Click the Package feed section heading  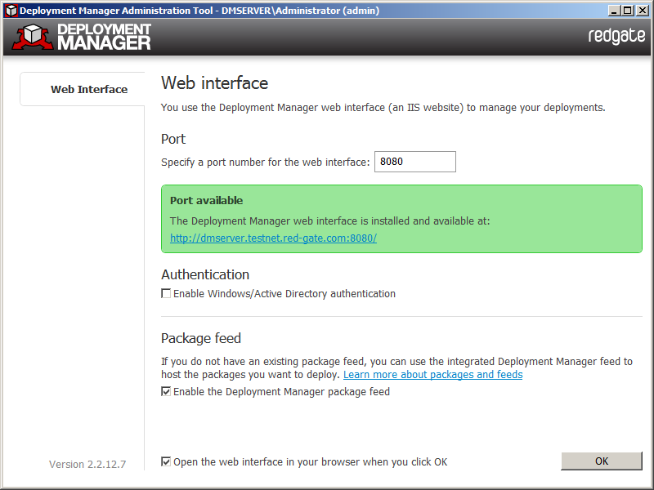(x=201, y=338)
